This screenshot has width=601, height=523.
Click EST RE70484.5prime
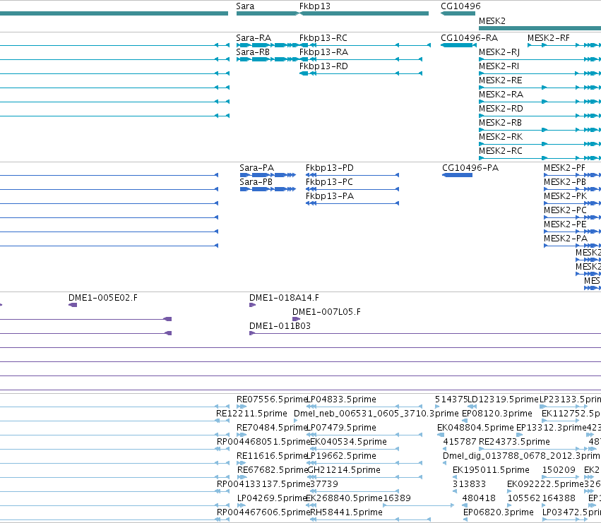coord(242,435)
